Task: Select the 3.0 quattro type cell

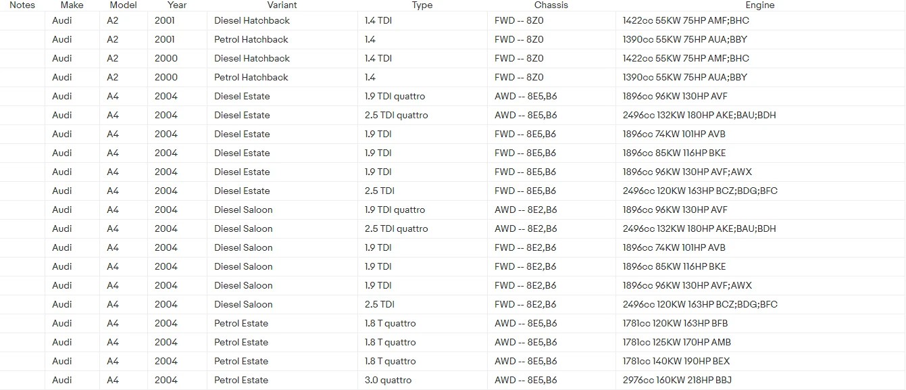Action: tap(388, 380)
